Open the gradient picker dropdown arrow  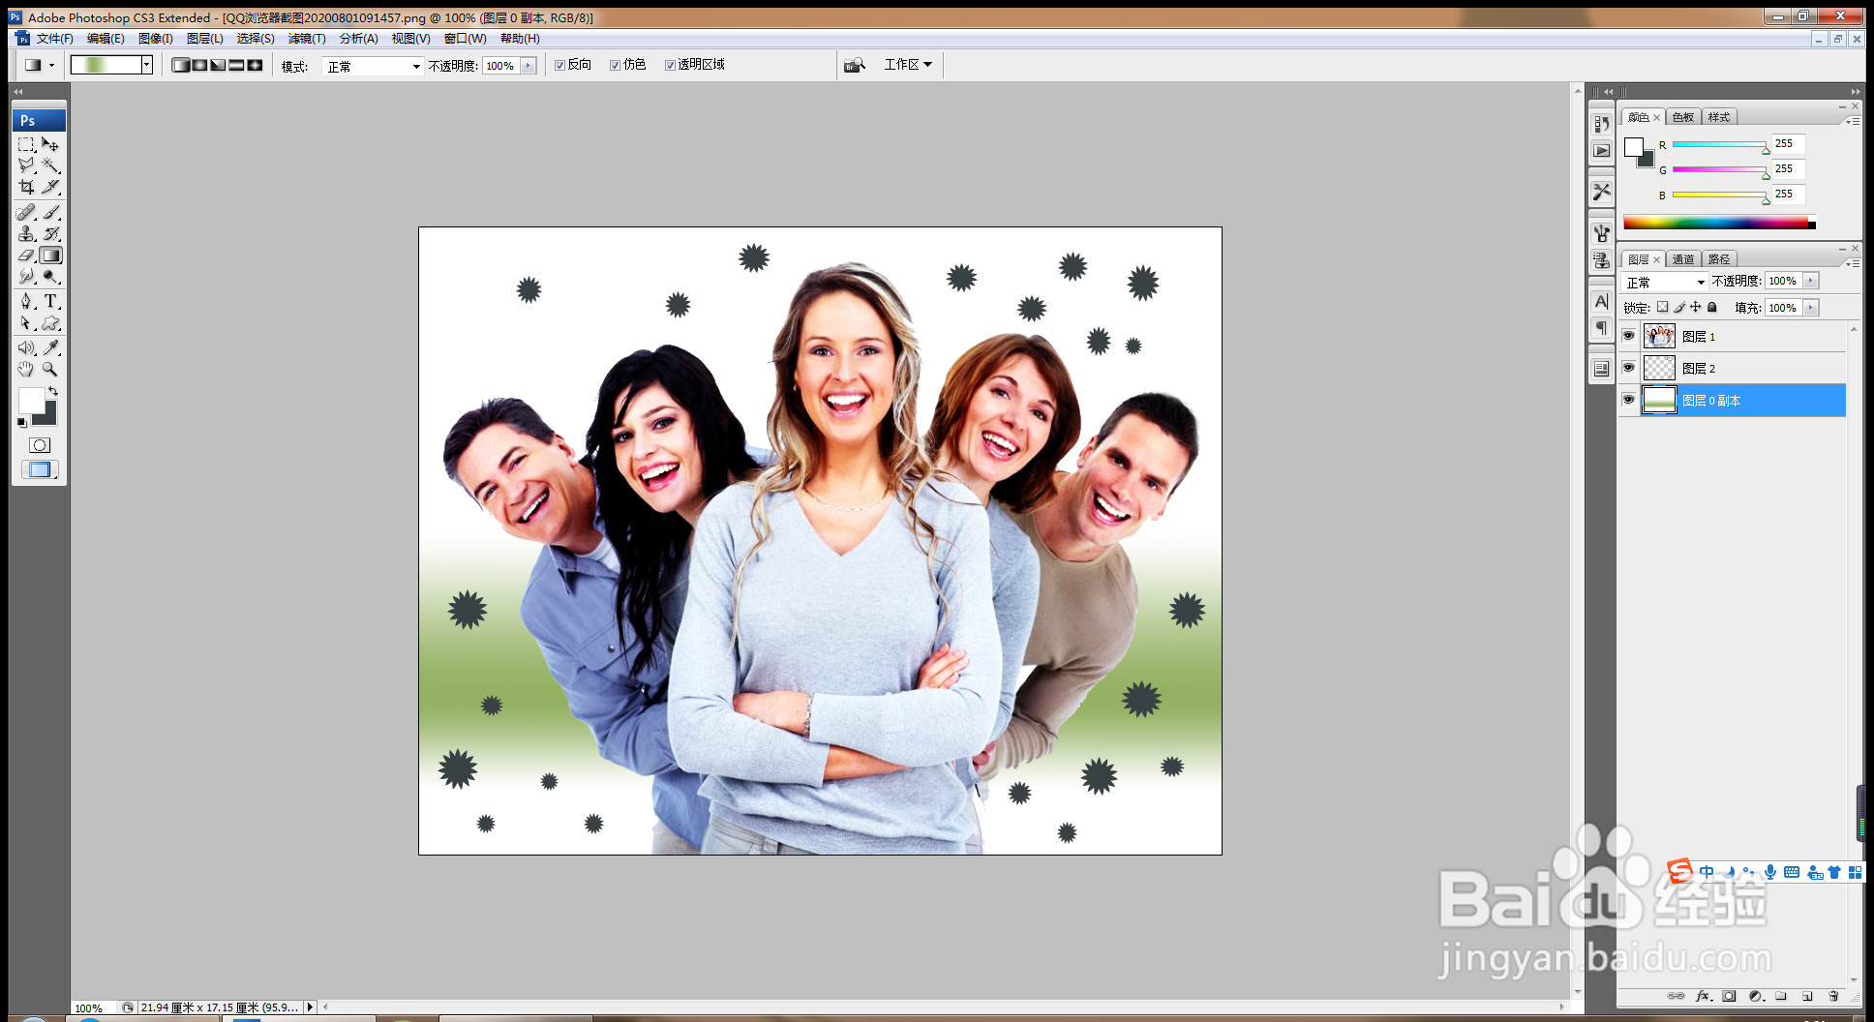147,65
